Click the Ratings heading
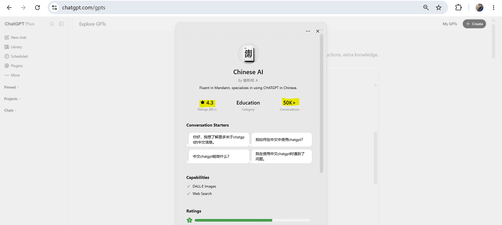Image resolution: width=502 pixels, height=225 pixels. pyautogui.click(x=194, y=211)
